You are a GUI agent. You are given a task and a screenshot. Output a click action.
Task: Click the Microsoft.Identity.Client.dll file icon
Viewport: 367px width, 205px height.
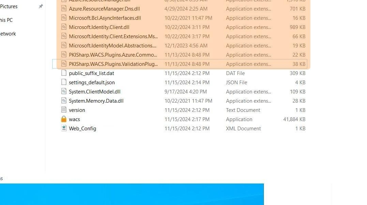(x=63, y=27)
